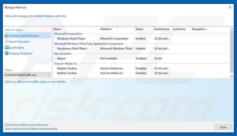
Task: Click the Toolbars and Extensions icon
Action: coord(7,36)
